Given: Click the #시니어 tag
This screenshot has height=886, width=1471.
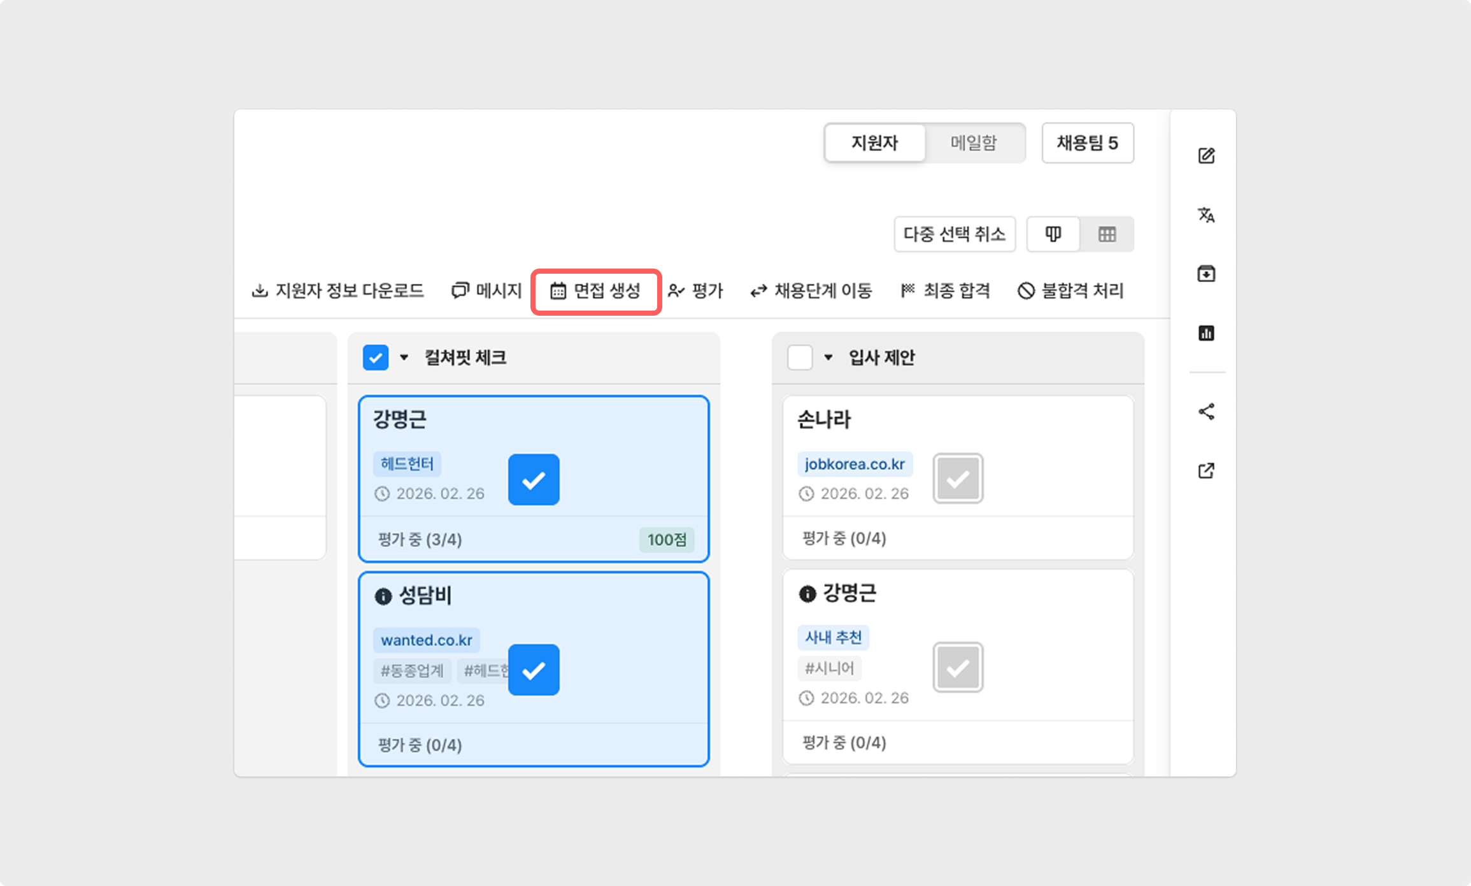Looking at the screenshot, I should click(829, 668).
